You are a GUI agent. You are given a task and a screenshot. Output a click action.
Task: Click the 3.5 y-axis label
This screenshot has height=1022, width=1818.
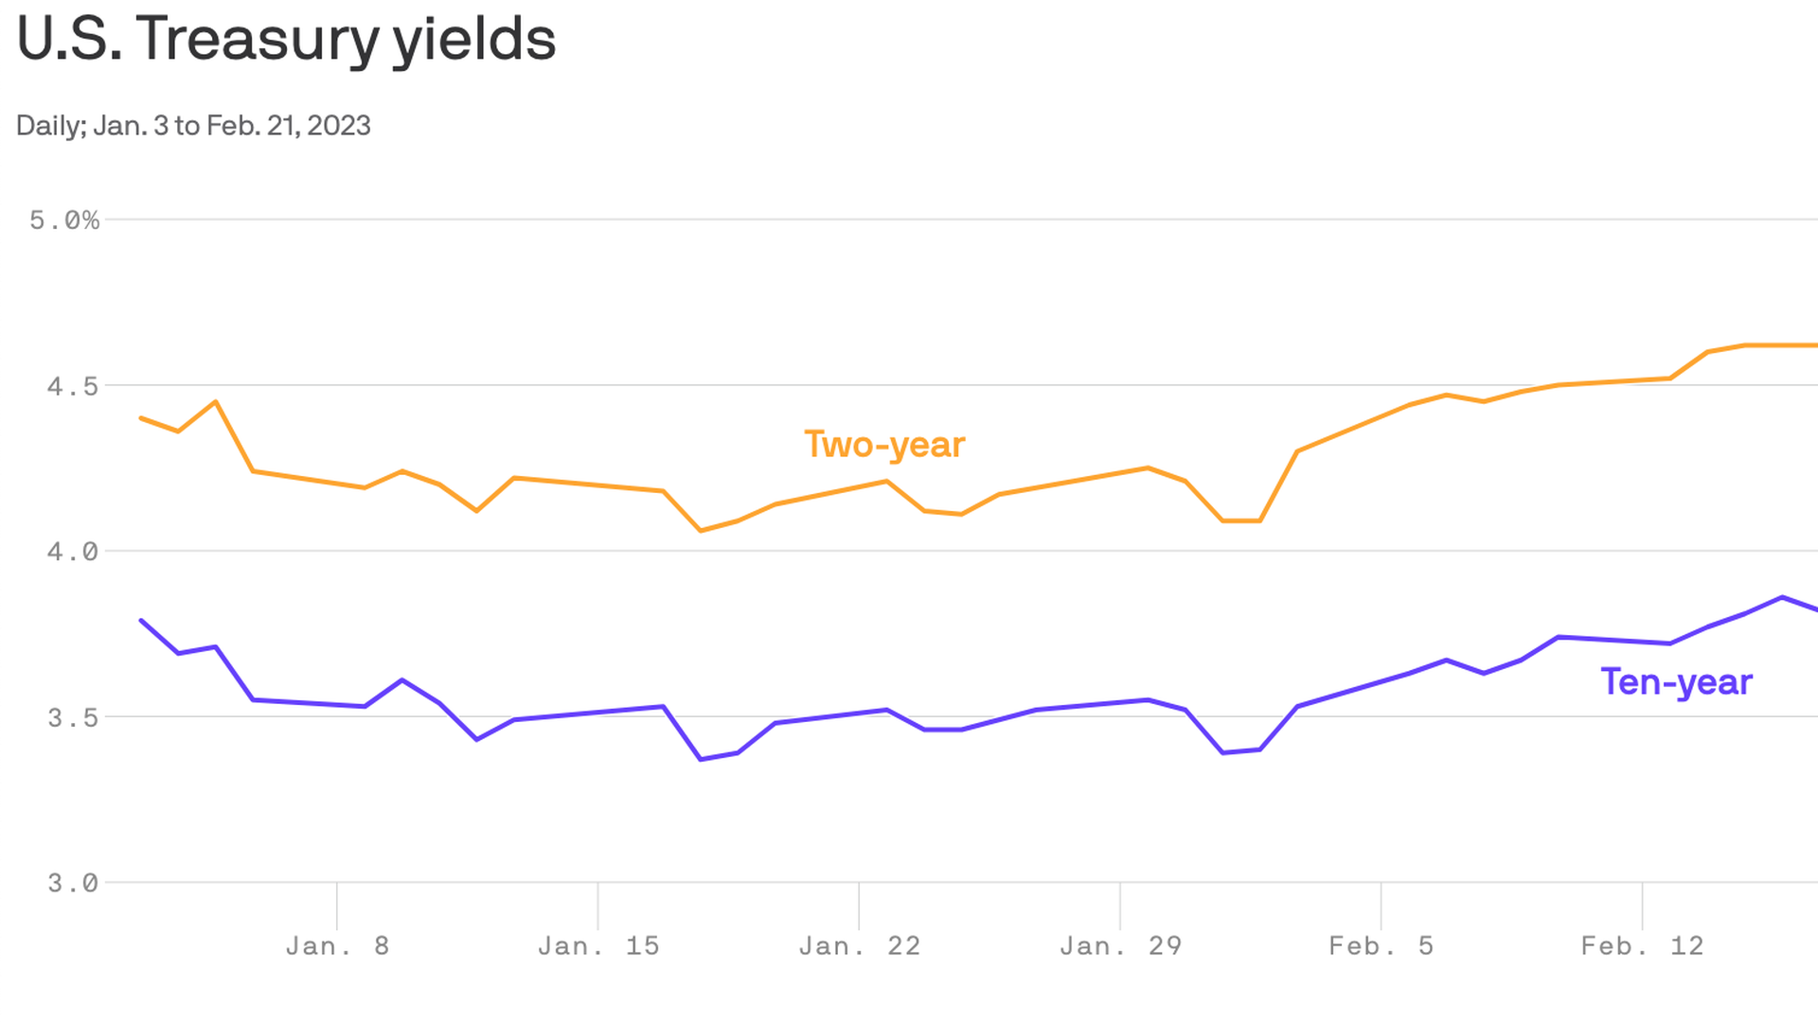click(x=73, y=717)
